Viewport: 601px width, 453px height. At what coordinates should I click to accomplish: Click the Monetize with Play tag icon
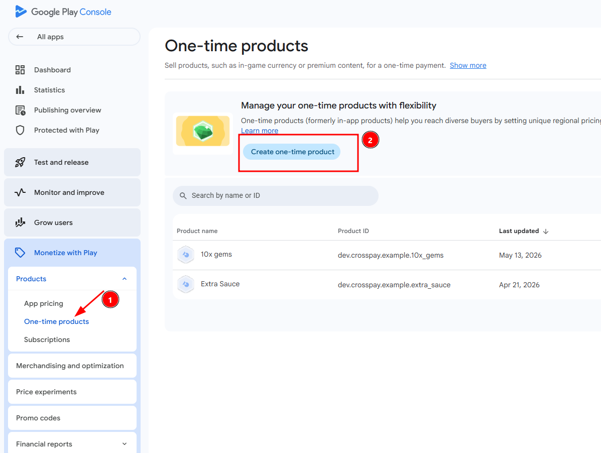point(20,253)
